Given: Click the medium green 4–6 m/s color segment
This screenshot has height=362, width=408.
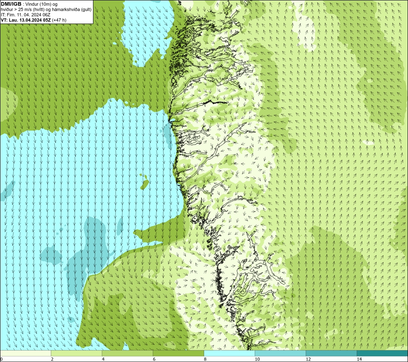Looking at the screenshot, I should 127,353.
